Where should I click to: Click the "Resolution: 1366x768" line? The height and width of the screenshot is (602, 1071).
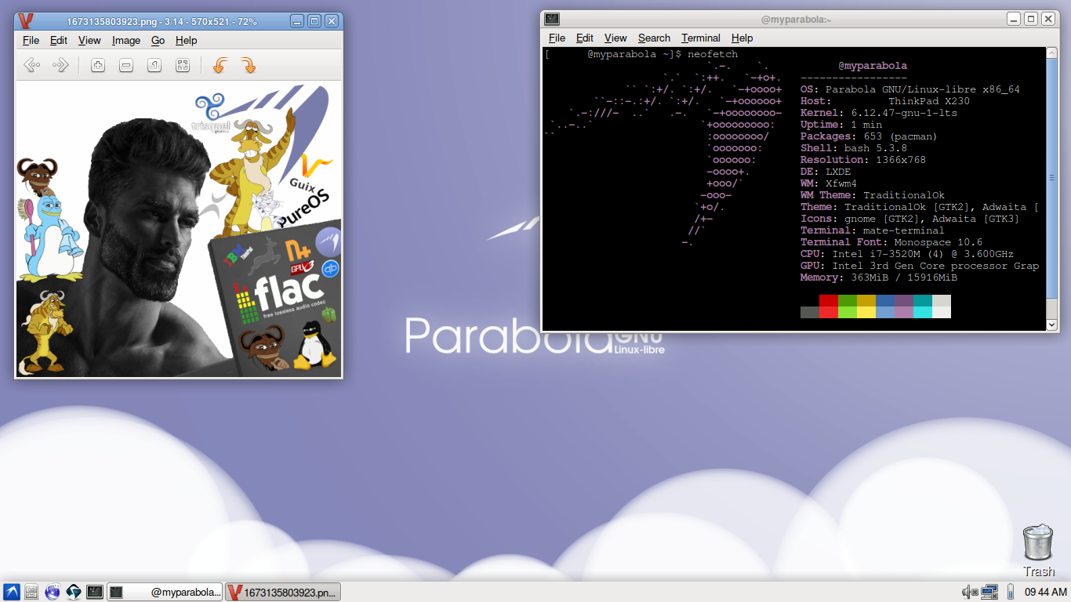click(863, 160)
